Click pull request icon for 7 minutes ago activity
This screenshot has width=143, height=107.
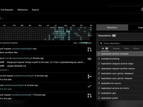(x=89, y=96)
